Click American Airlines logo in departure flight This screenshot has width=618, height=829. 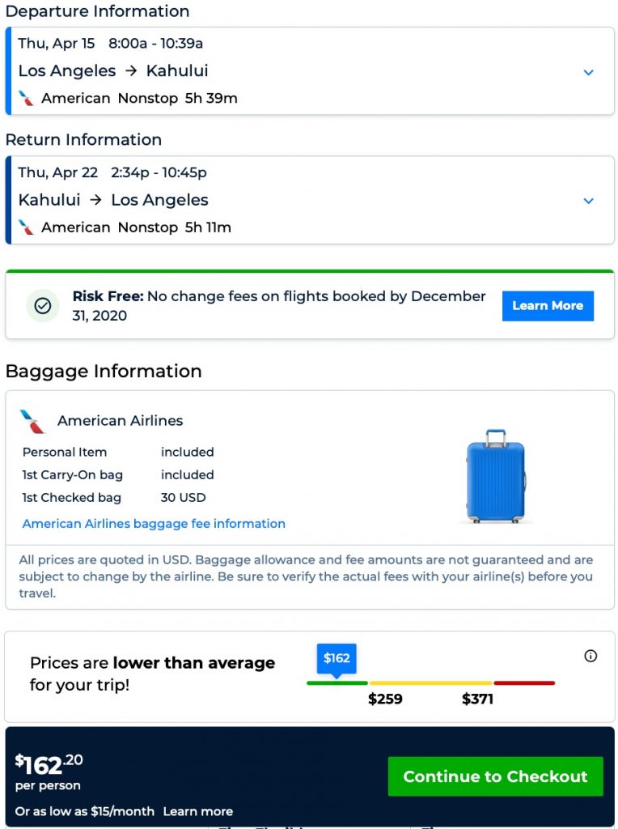pos(27,99)
